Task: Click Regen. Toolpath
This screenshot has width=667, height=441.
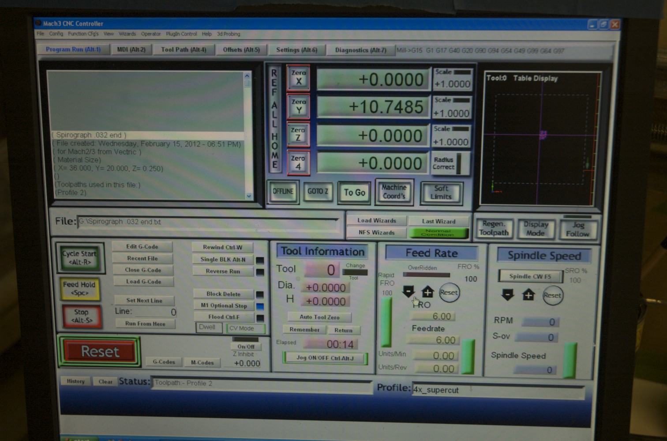Action: pyautogui.click(x=494, y=228)
